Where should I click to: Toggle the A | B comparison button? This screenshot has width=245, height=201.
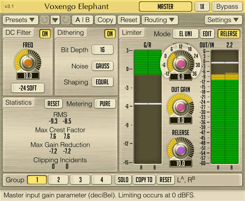[82, 20]
